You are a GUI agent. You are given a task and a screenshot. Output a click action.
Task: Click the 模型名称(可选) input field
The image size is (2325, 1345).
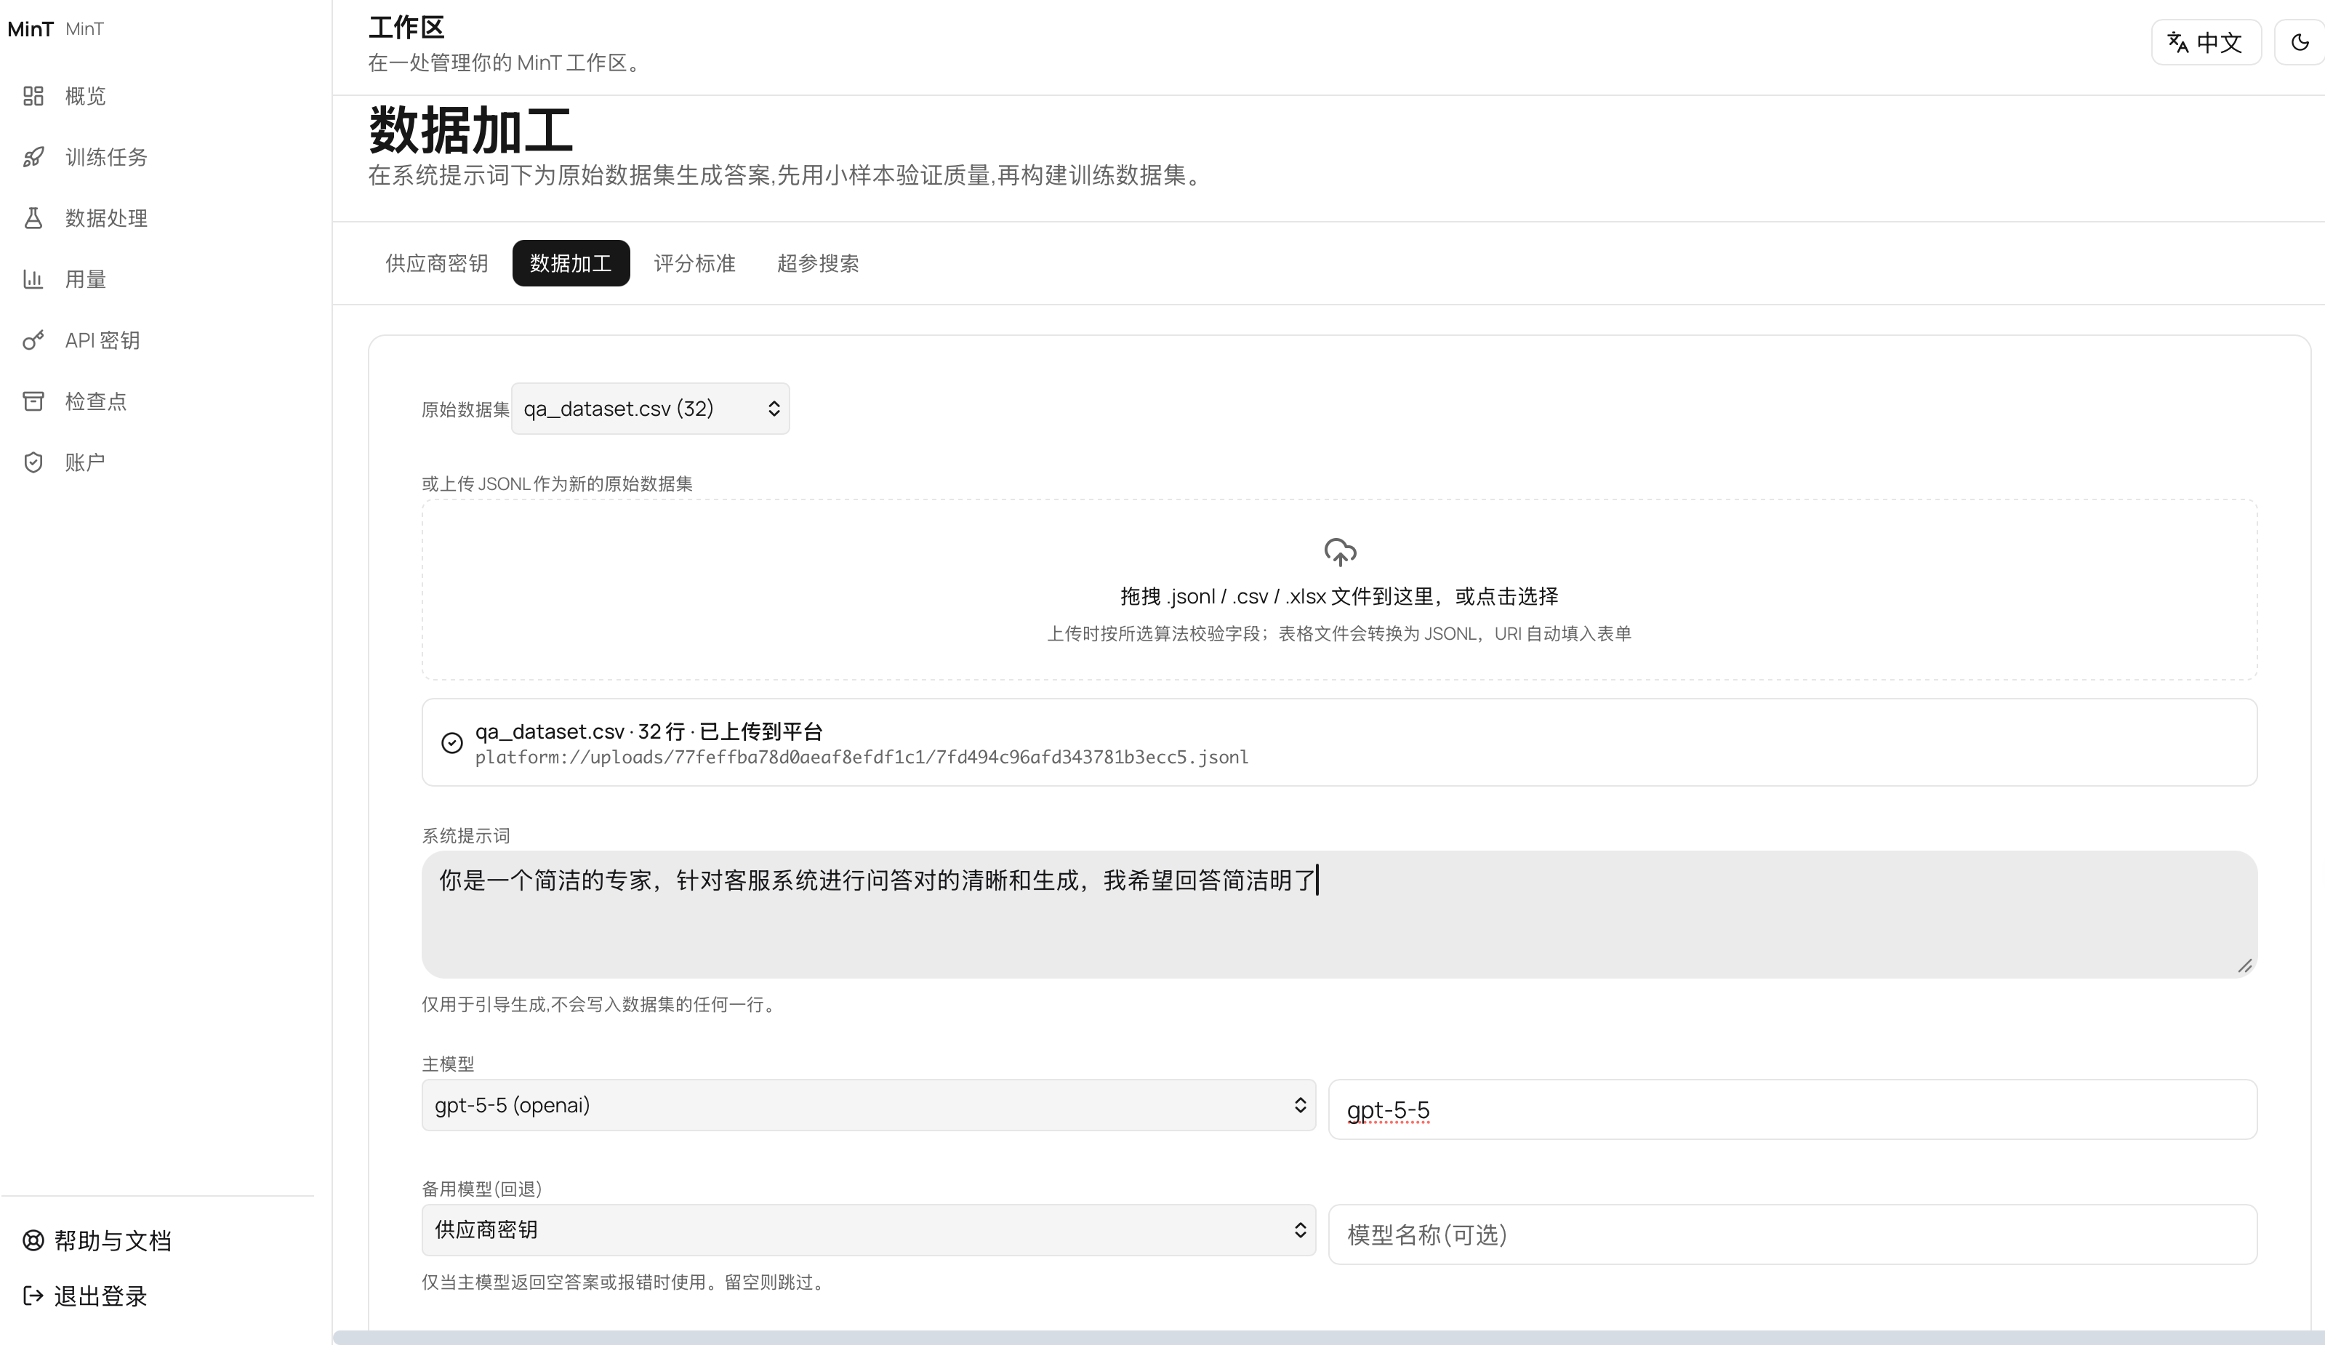point(1793,1234)
